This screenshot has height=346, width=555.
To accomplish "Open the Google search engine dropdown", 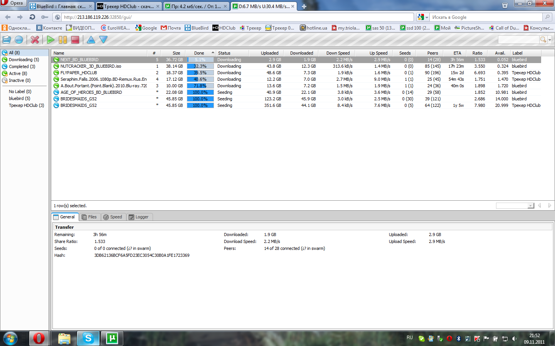I will pos(423,17).
